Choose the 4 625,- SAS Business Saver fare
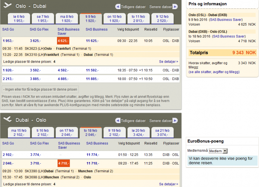The height and width of the screenshot is (187, 259). click(63, 41)
